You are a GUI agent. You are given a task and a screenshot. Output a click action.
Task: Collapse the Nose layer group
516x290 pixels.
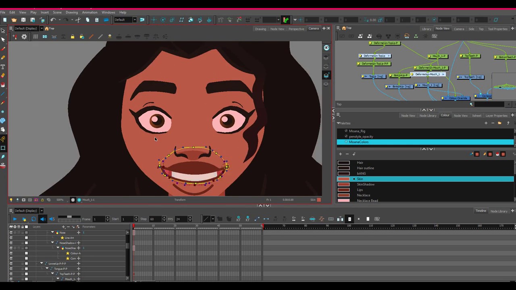pos(52,232)
